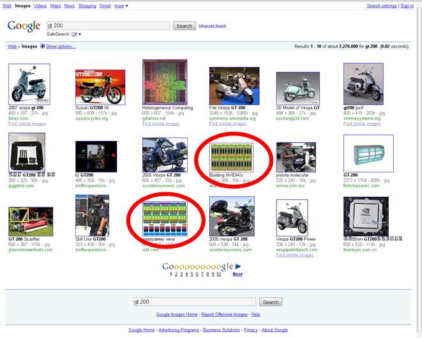Click greensmowertools.com source text

(x=31, y=250)
